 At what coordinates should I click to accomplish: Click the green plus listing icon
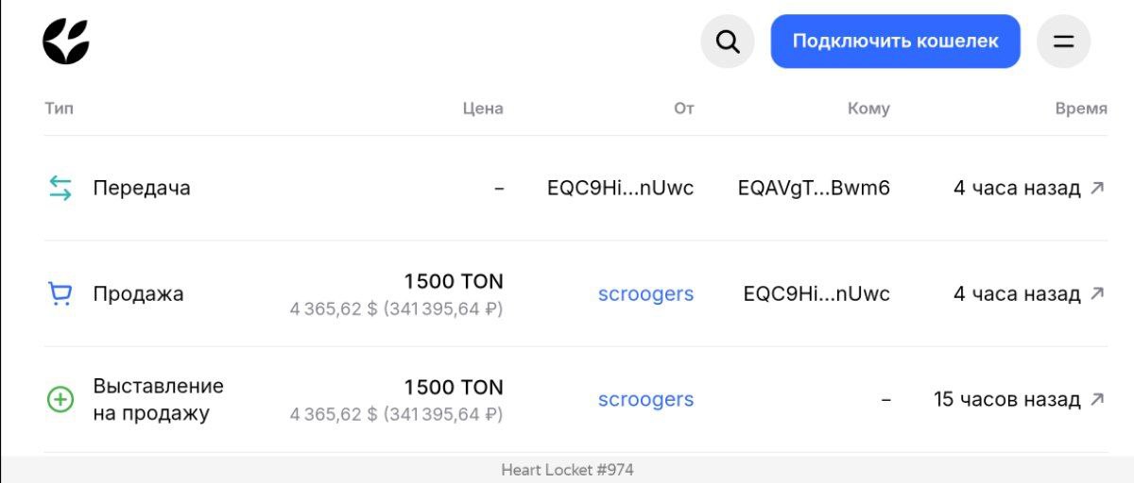tap(60, 400)
